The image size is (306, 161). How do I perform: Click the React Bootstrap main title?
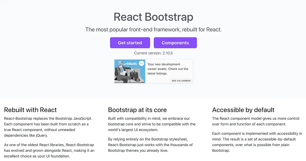(x=153, y=17)
